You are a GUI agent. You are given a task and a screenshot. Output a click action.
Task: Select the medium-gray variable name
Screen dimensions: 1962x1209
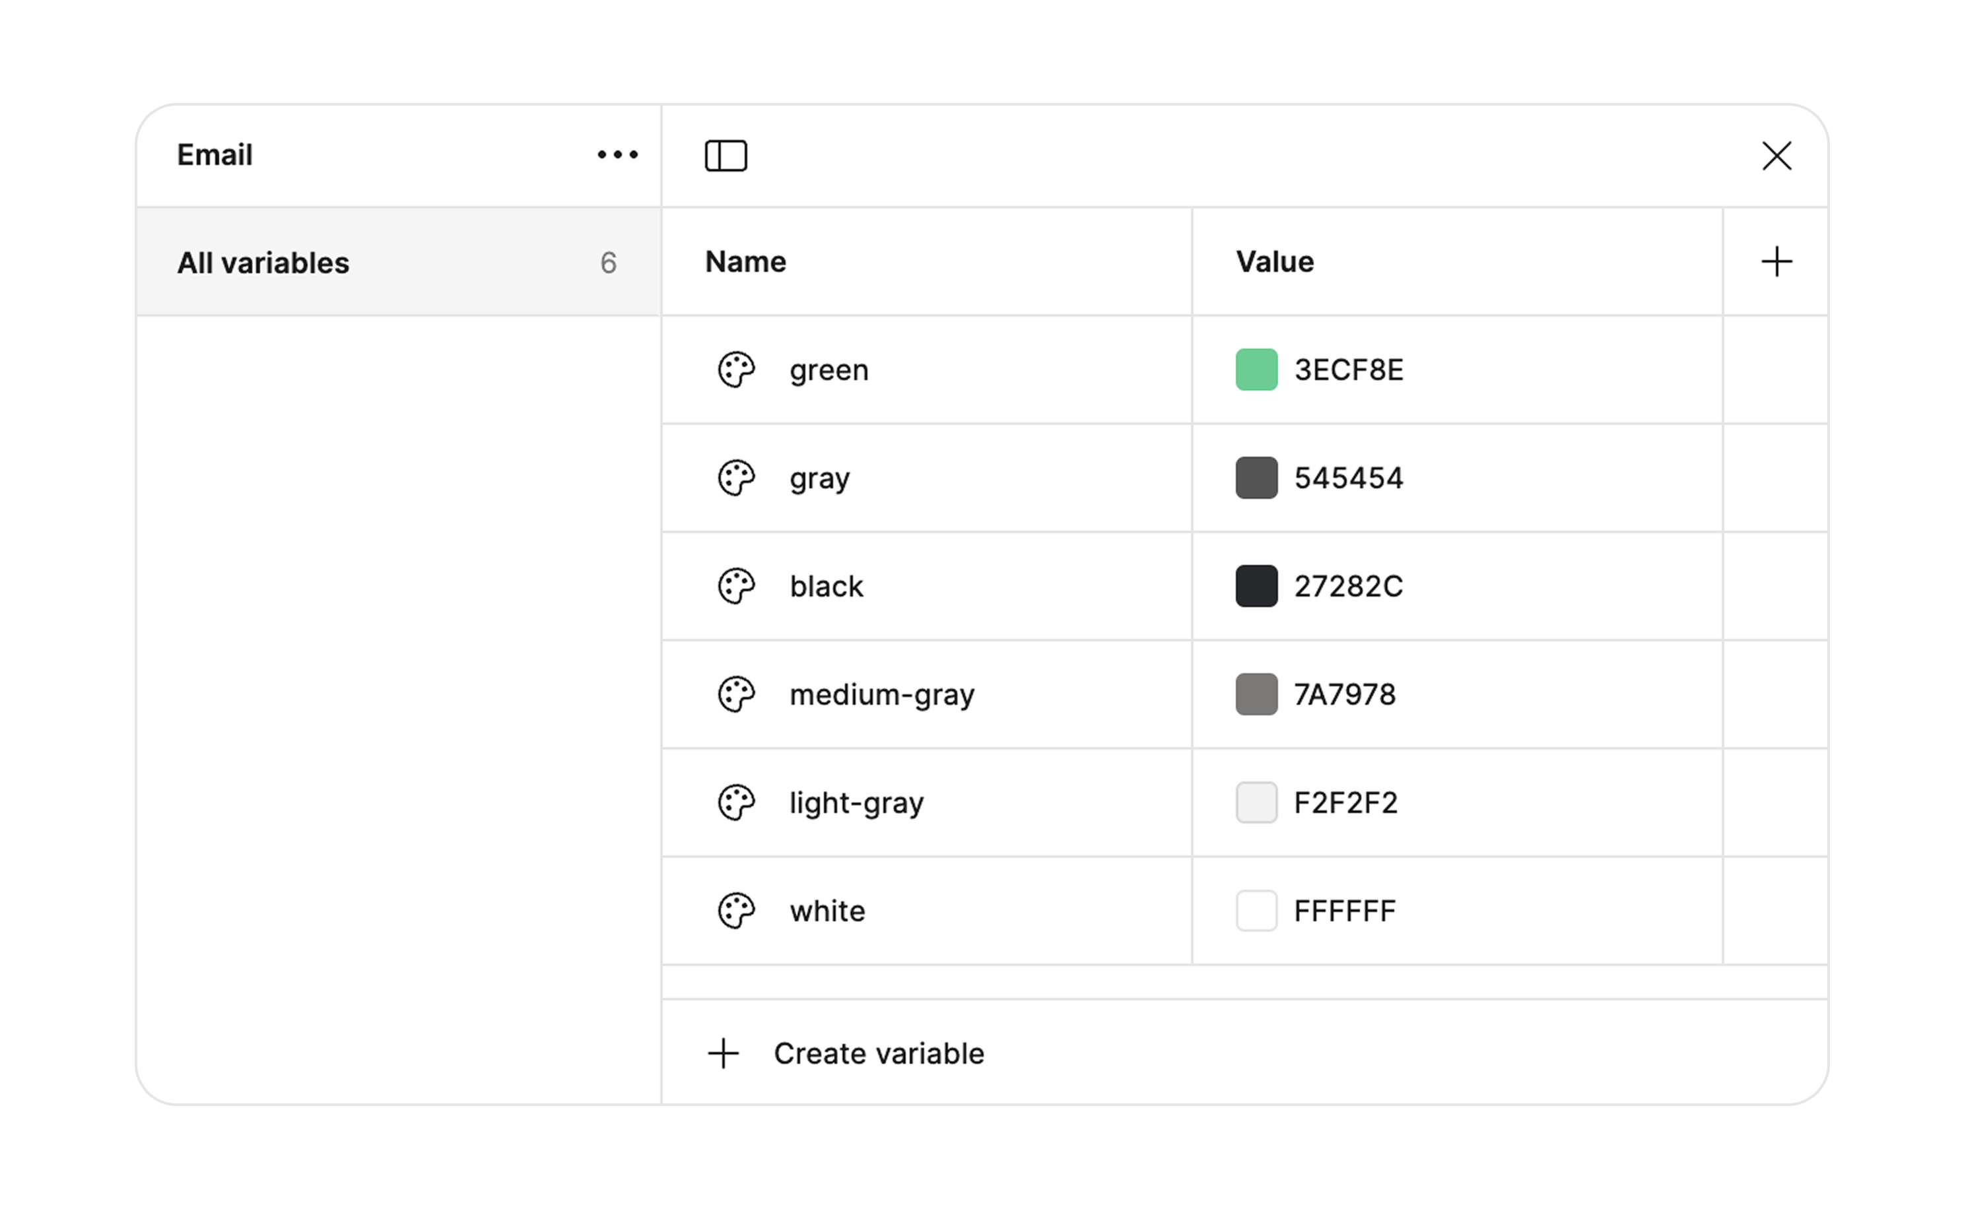pyautogui.click(x=881, y=695)
